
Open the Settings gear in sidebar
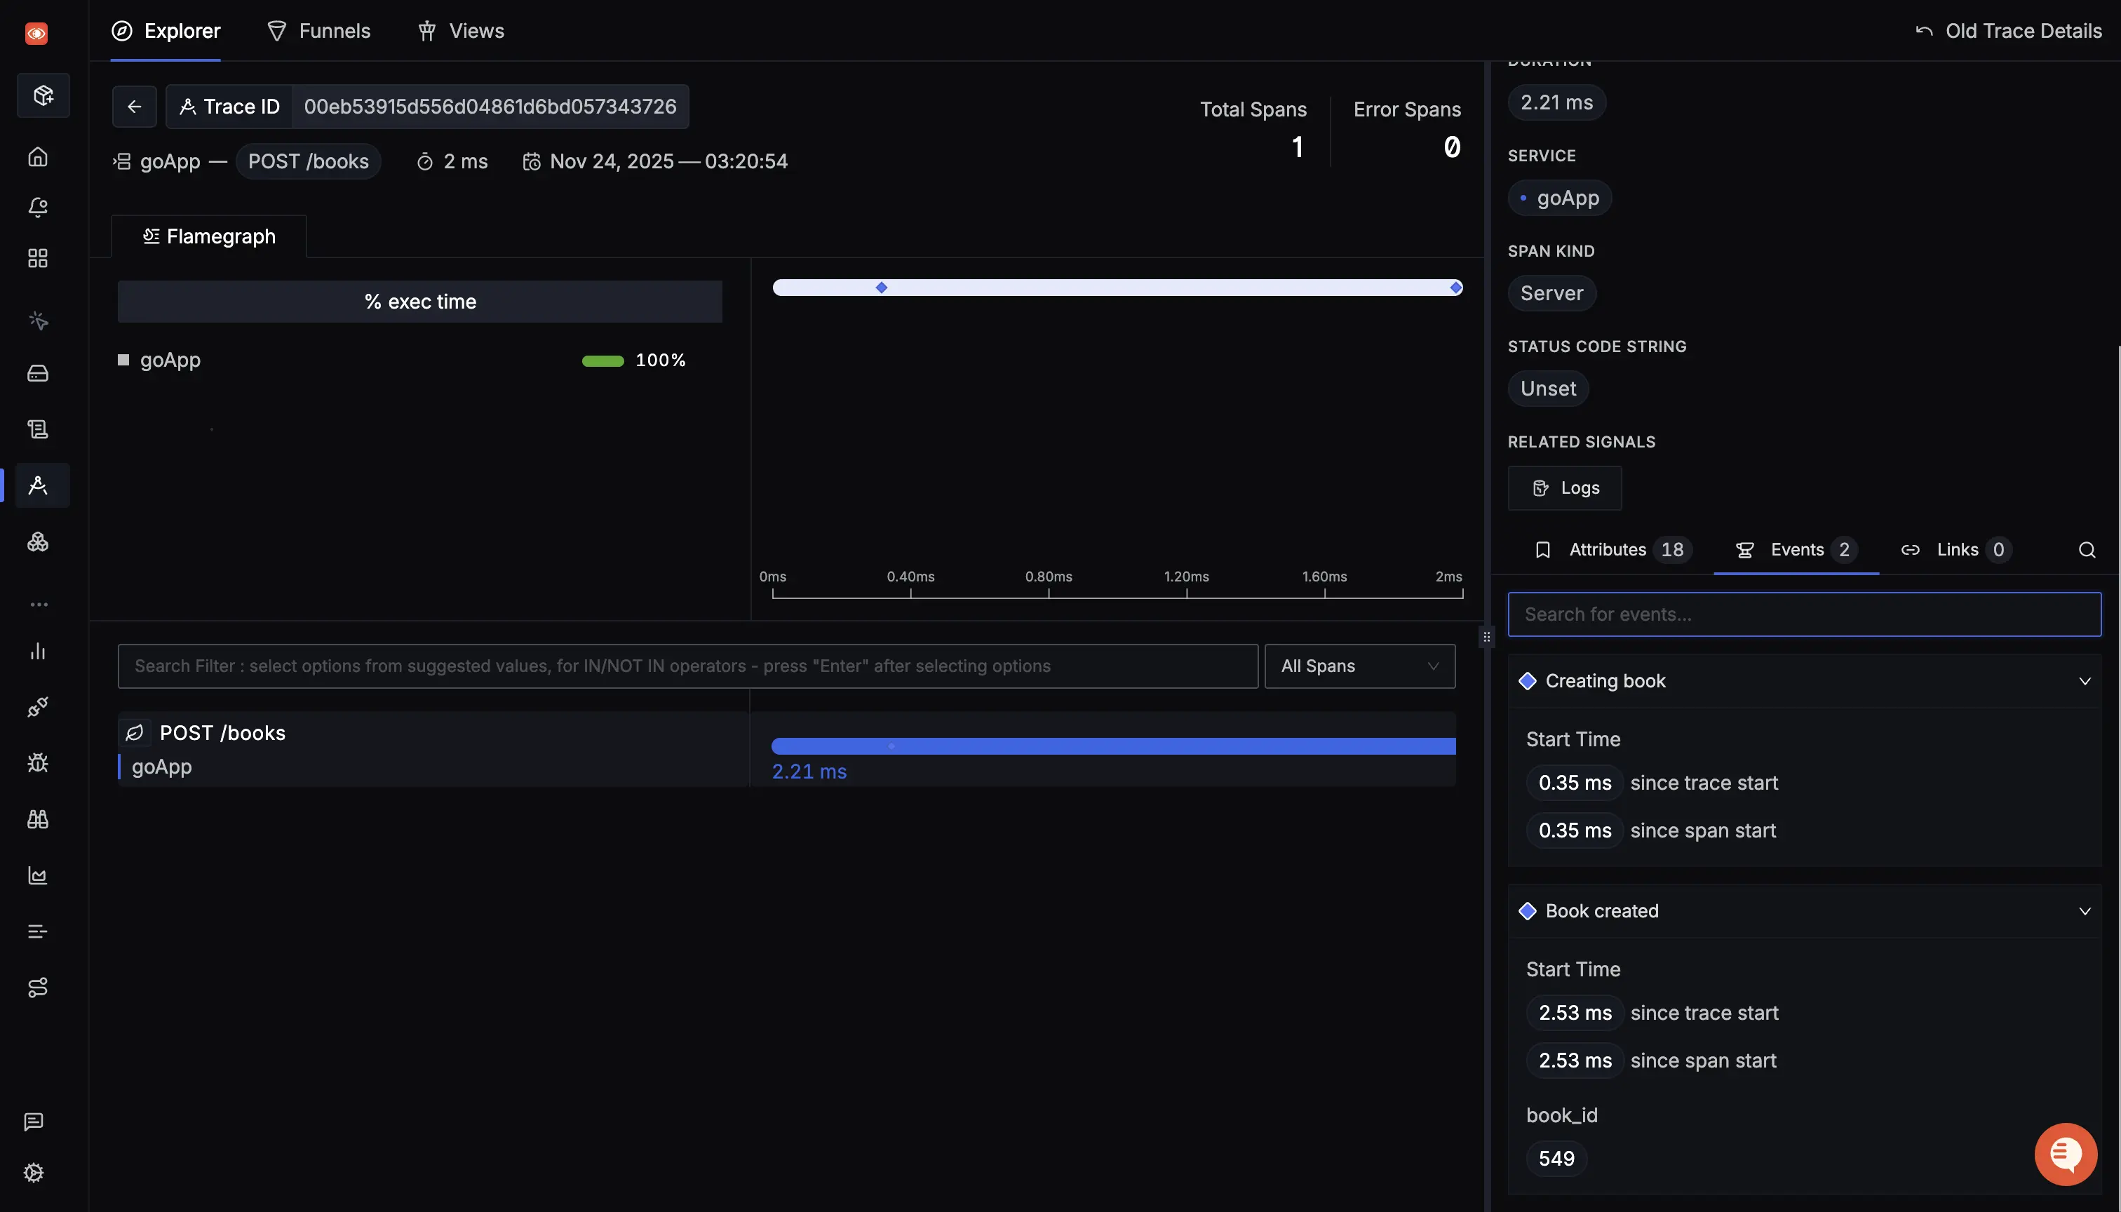pos(34,1172)
